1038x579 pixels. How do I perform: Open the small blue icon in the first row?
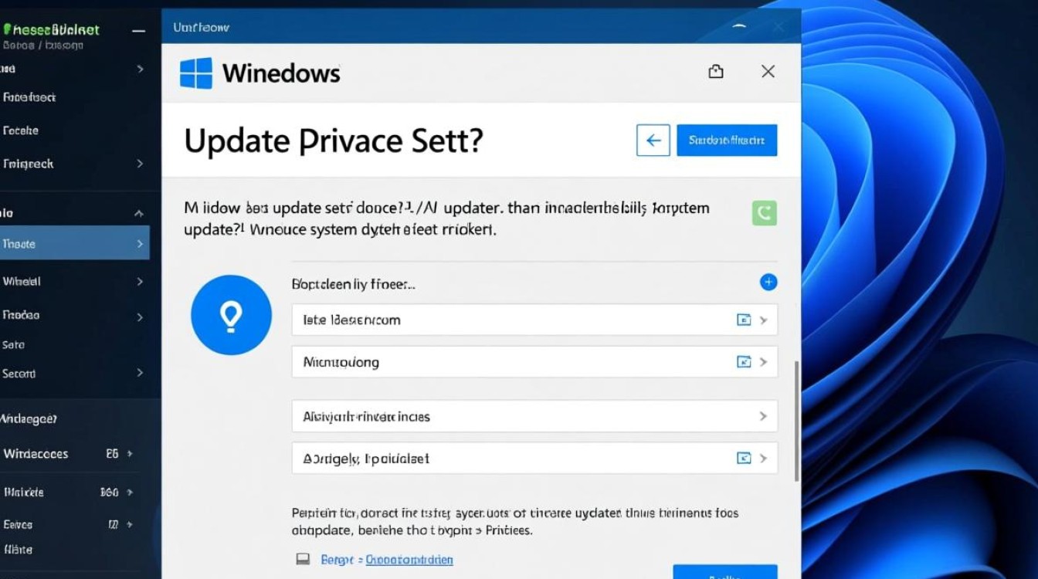[742, 319]
